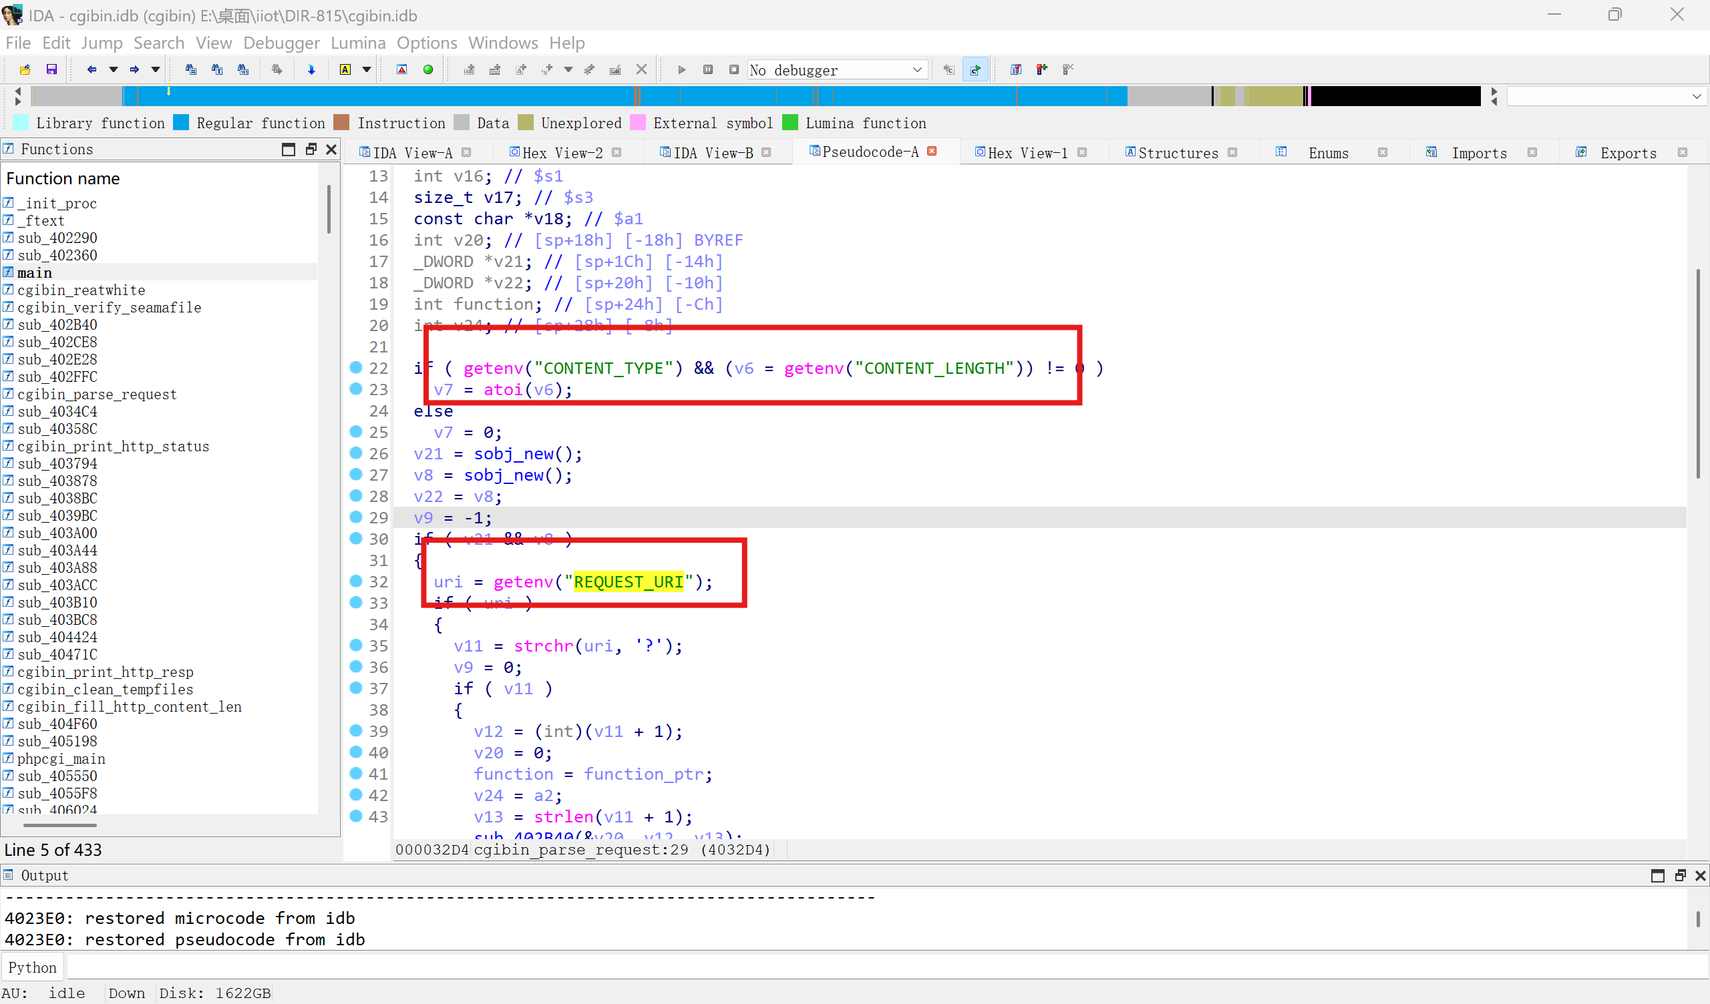
Task: Toggle breakpoint dot on pseudocode line 39
Action: [x=355, y=730]
